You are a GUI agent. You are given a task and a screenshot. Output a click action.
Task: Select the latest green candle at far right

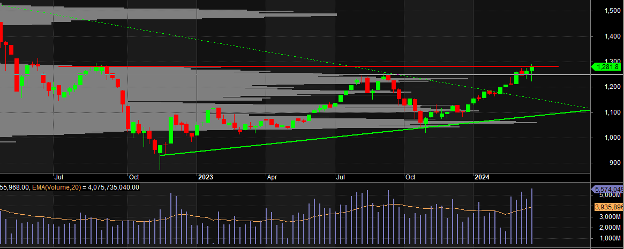pos(532,69)
